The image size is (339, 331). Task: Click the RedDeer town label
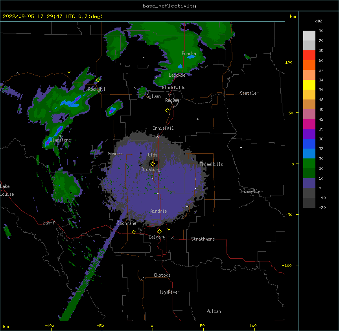tap(173, 100)
